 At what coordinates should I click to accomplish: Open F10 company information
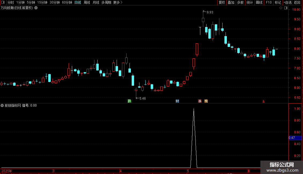pos(269,2)
